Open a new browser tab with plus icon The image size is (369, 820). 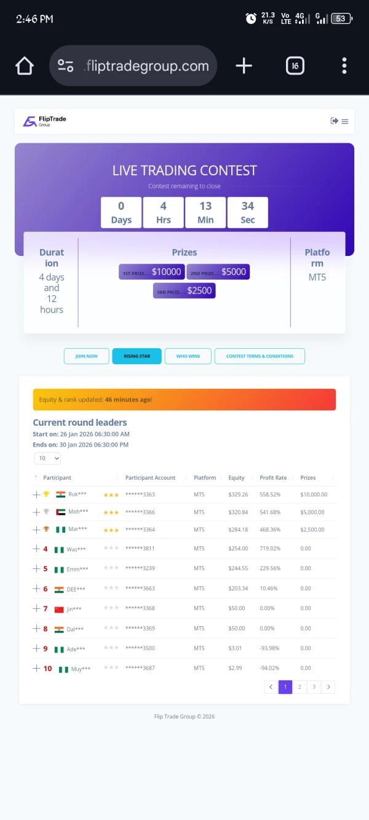pos(244,66)
